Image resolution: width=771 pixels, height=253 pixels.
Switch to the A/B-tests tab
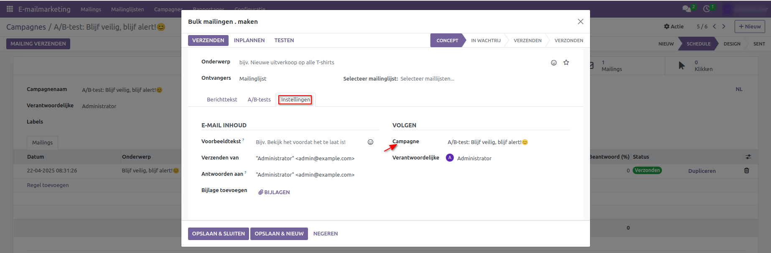click(259, 100)
